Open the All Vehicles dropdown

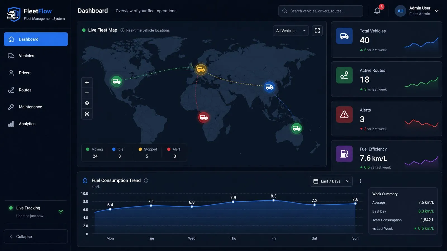point(291,31)
